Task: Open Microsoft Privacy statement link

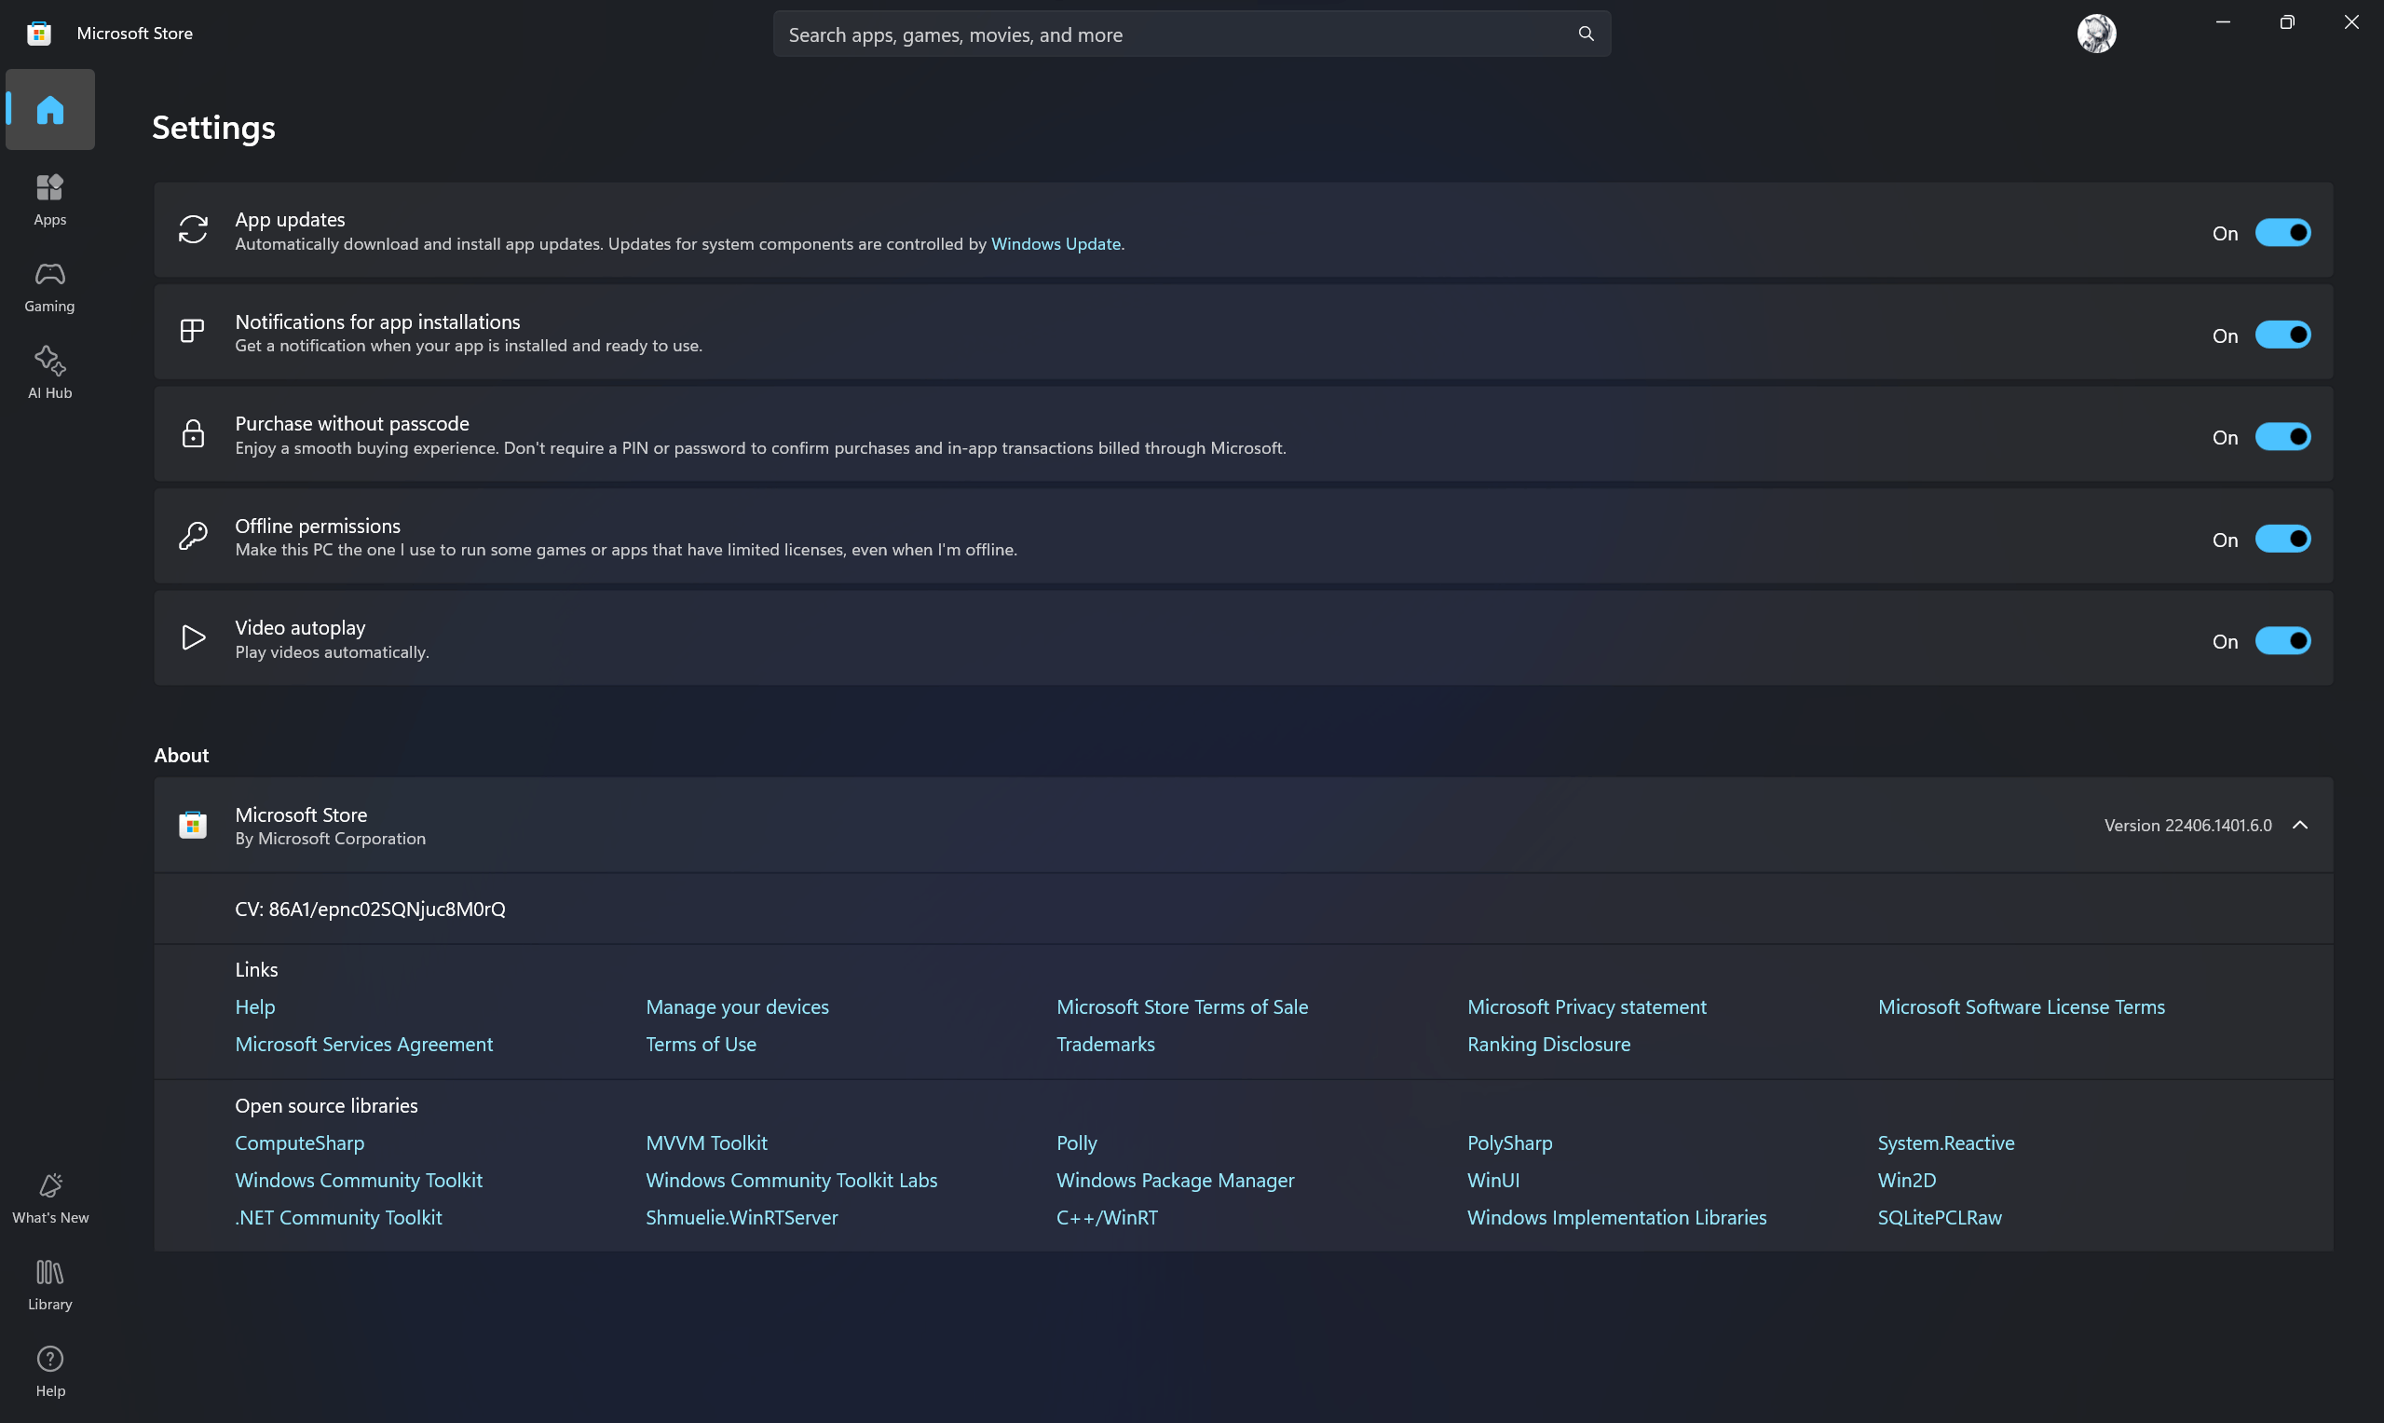Action: point(1587,1006)
